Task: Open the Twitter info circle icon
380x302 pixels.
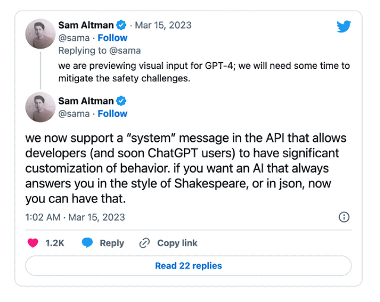Action: 344,217
